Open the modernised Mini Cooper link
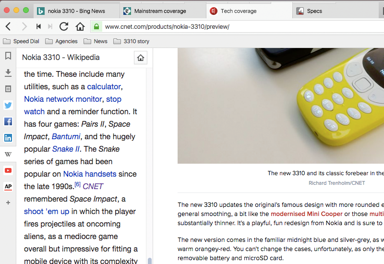Image resolution: width=384 pixels, height=264 pixels. coord(306,214)
